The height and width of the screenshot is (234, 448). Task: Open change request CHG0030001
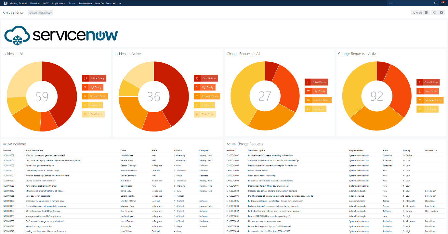coord(233,216)
